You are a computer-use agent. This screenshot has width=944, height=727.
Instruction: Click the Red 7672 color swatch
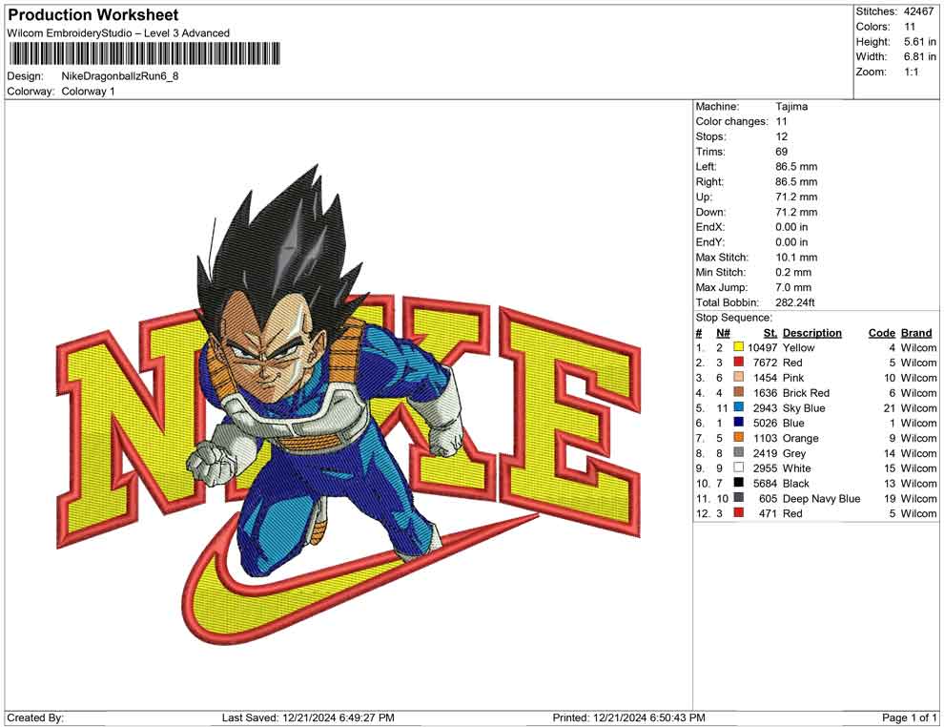tap(739, 362)
